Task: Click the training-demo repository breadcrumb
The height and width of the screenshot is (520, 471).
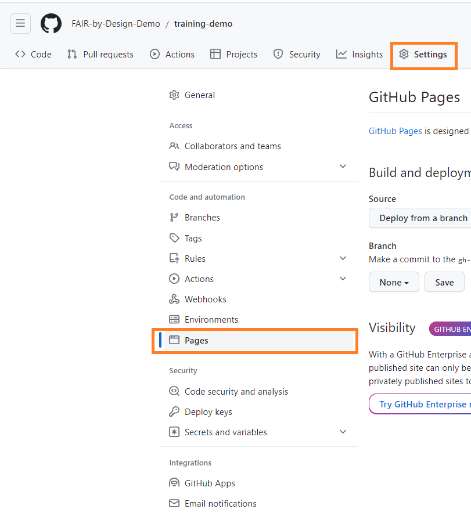Action: coord(203,23)
